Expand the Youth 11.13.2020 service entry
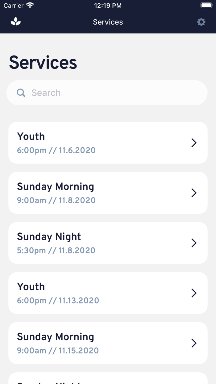Image resolution: width=216 pixels, height=384 pixels. (x=108, y=293)
